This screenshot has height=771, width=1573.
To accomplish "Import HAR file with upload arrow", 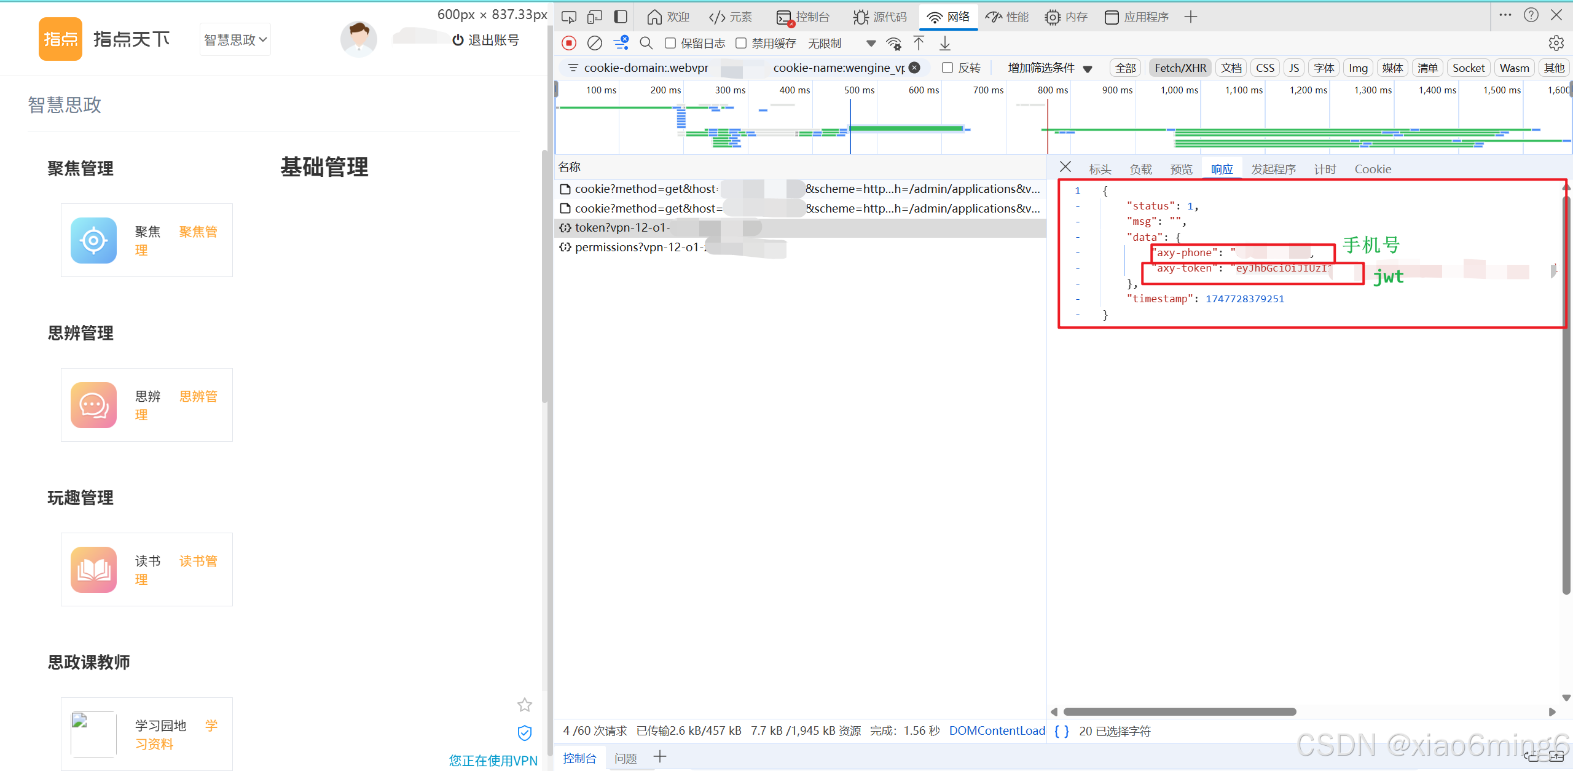I will (919, 43).
